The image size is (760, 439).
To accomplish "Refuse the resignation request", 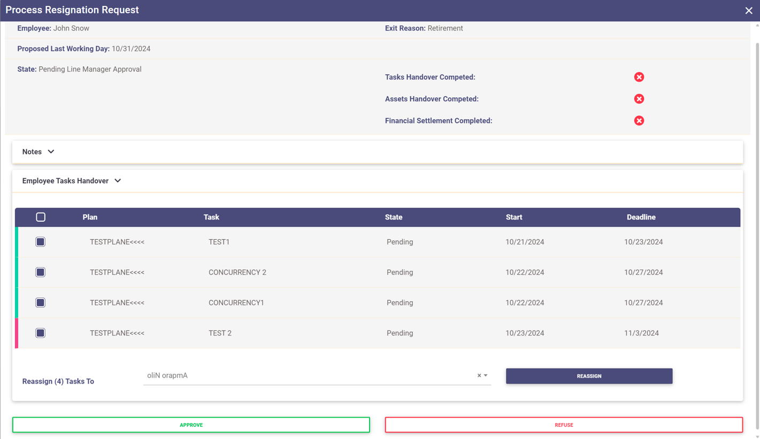I will [564, 425].
